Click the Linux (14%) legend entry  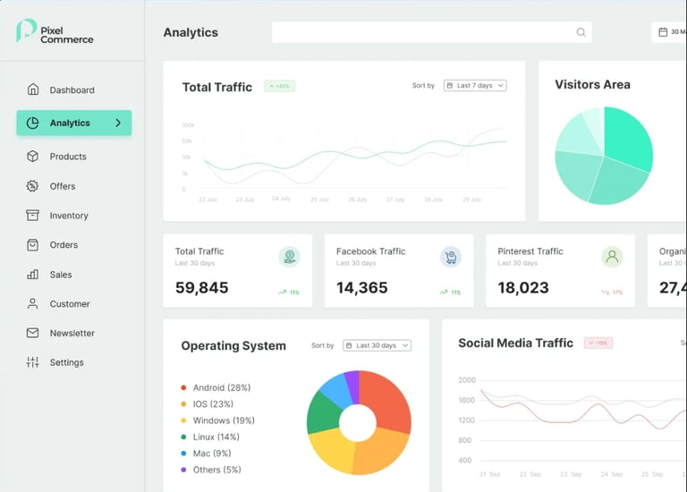tap(210, 437)
